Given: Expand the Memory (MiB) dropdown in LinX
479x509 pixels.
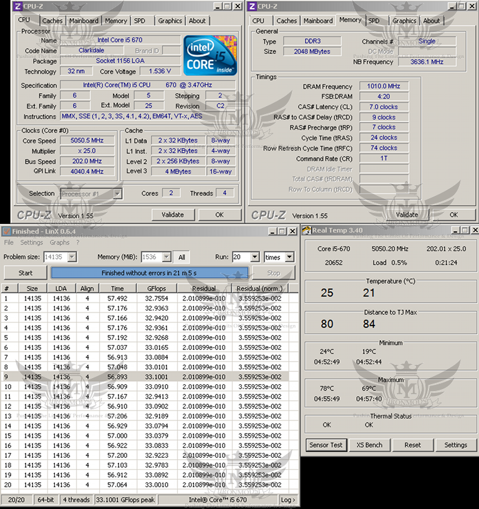Looking at the screenshot, I should (x=167, y=257).
